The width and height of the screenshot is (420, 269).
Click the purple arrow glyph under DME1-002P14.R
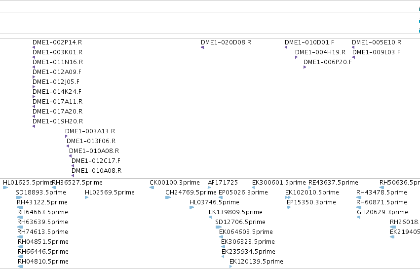tap(34, 47)
